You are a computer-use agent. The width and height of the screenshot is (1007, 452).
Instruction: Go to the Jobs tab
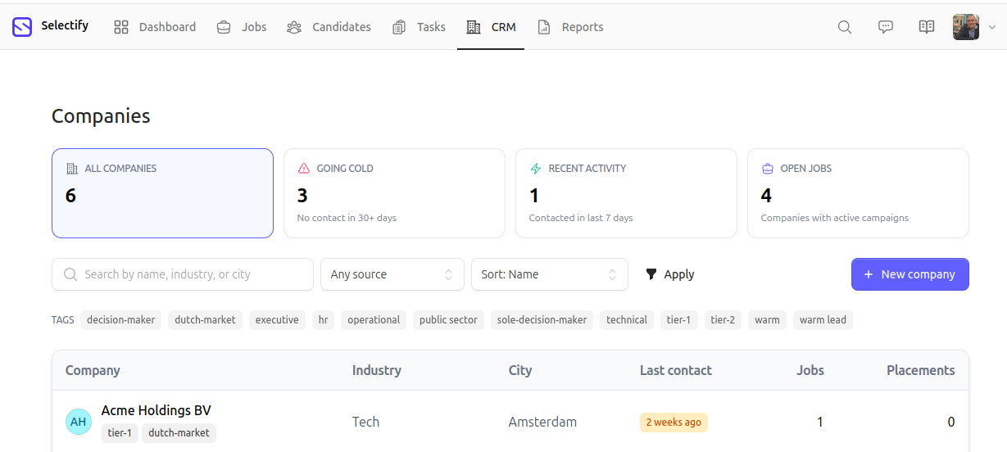[x=242, y=27]
